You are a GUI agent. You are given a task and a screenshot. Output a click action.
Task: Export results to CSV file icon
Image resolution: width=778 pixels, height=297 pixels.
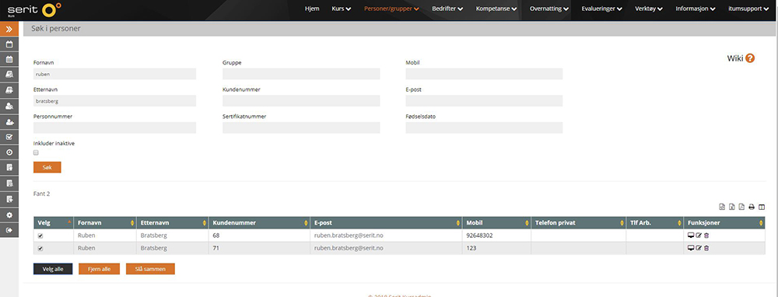pos(722,207)
